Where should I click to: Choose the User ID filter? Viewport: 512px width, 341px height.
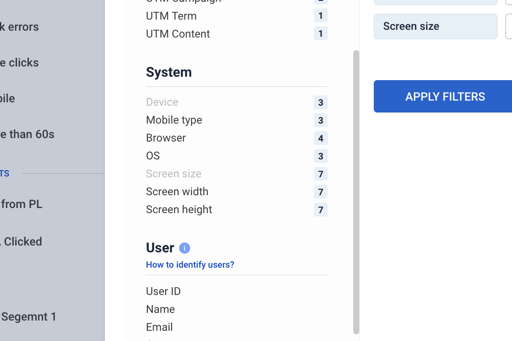[163, 292]
